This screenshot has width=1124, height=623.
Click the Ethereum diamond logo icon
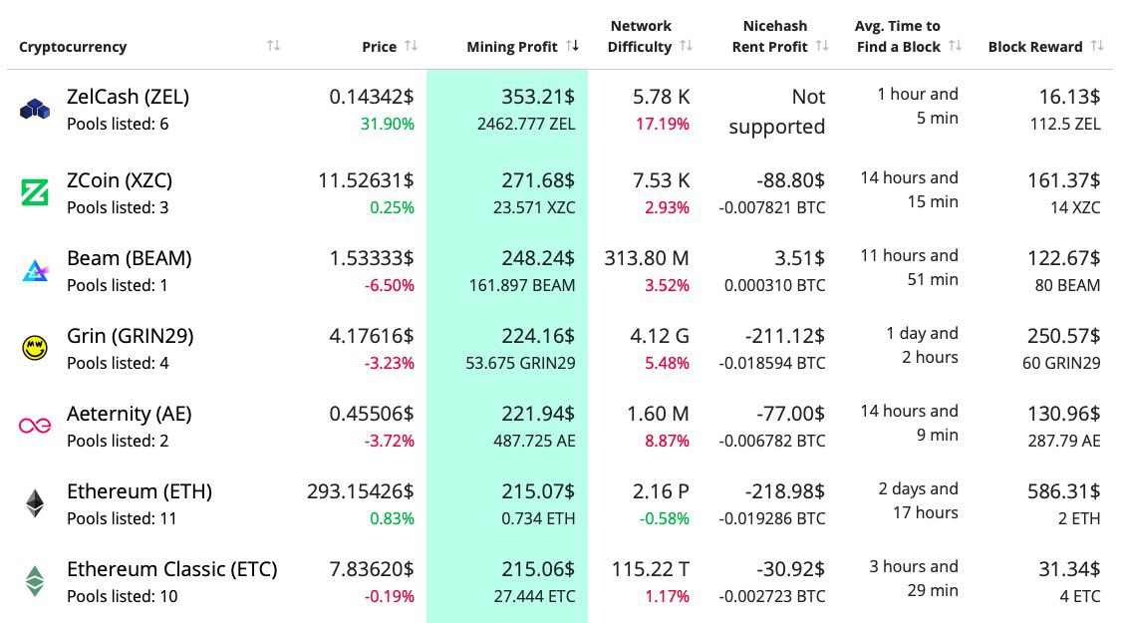[35, 503]
